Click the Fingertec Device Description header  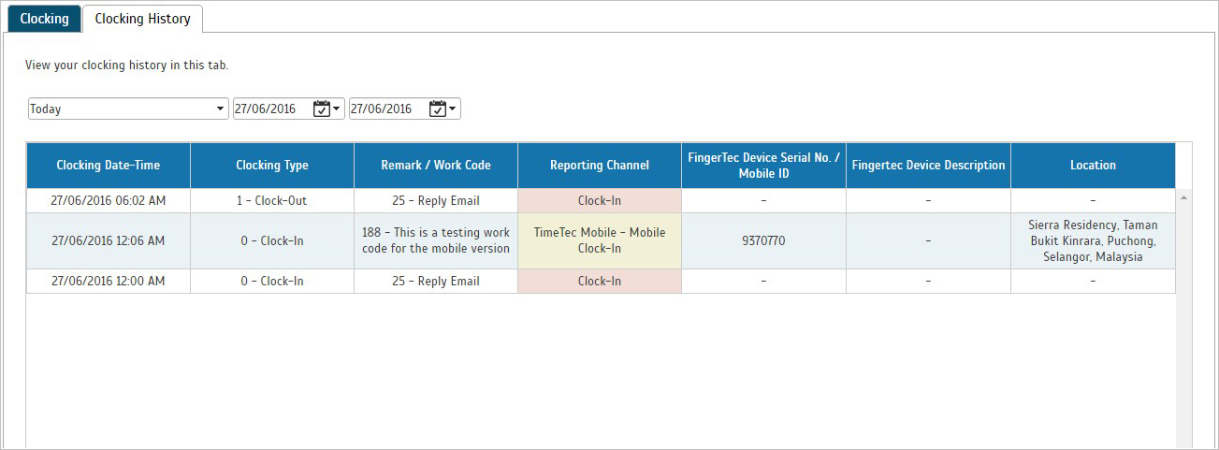[x=929, y=166]
